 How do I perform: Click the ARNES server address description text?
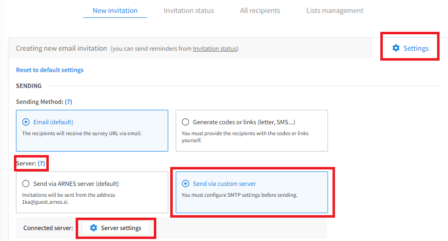coord(69,198)
